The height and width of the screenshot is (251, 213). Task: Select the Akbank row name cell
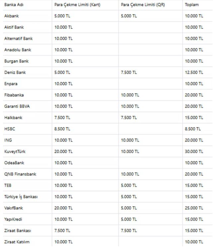[x=12, y=16]
